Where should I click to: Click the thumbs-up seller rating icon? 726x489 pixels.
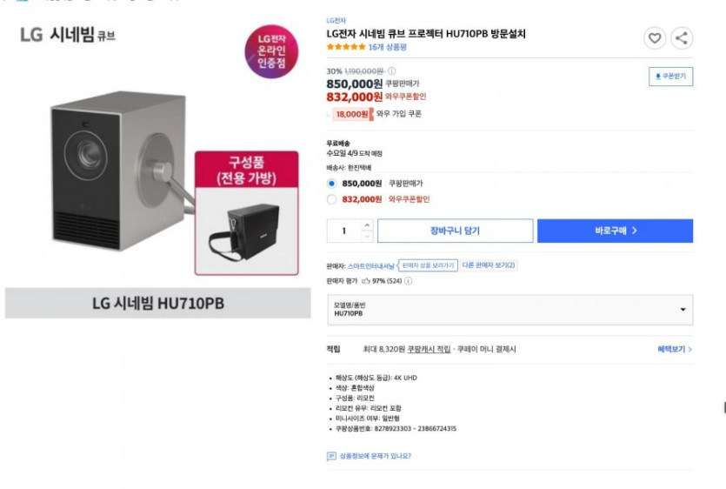366,281
